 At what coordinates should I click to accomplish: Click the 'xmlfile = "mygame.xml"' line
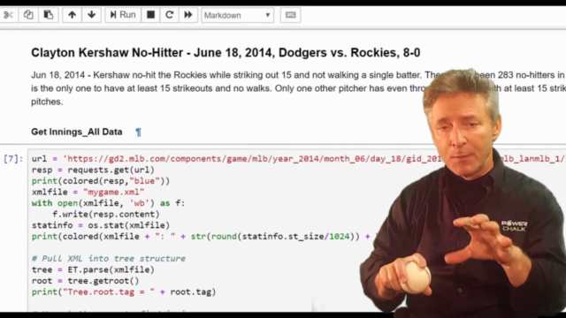click(88, 193)
